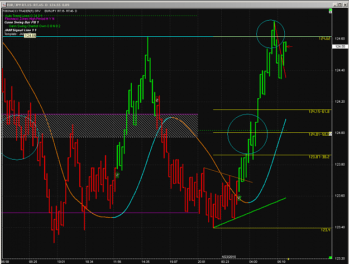Viewport: 349px width, 264px height.
Task: Click the current price box 124.55 on axis
Action: tap(340, 46)
